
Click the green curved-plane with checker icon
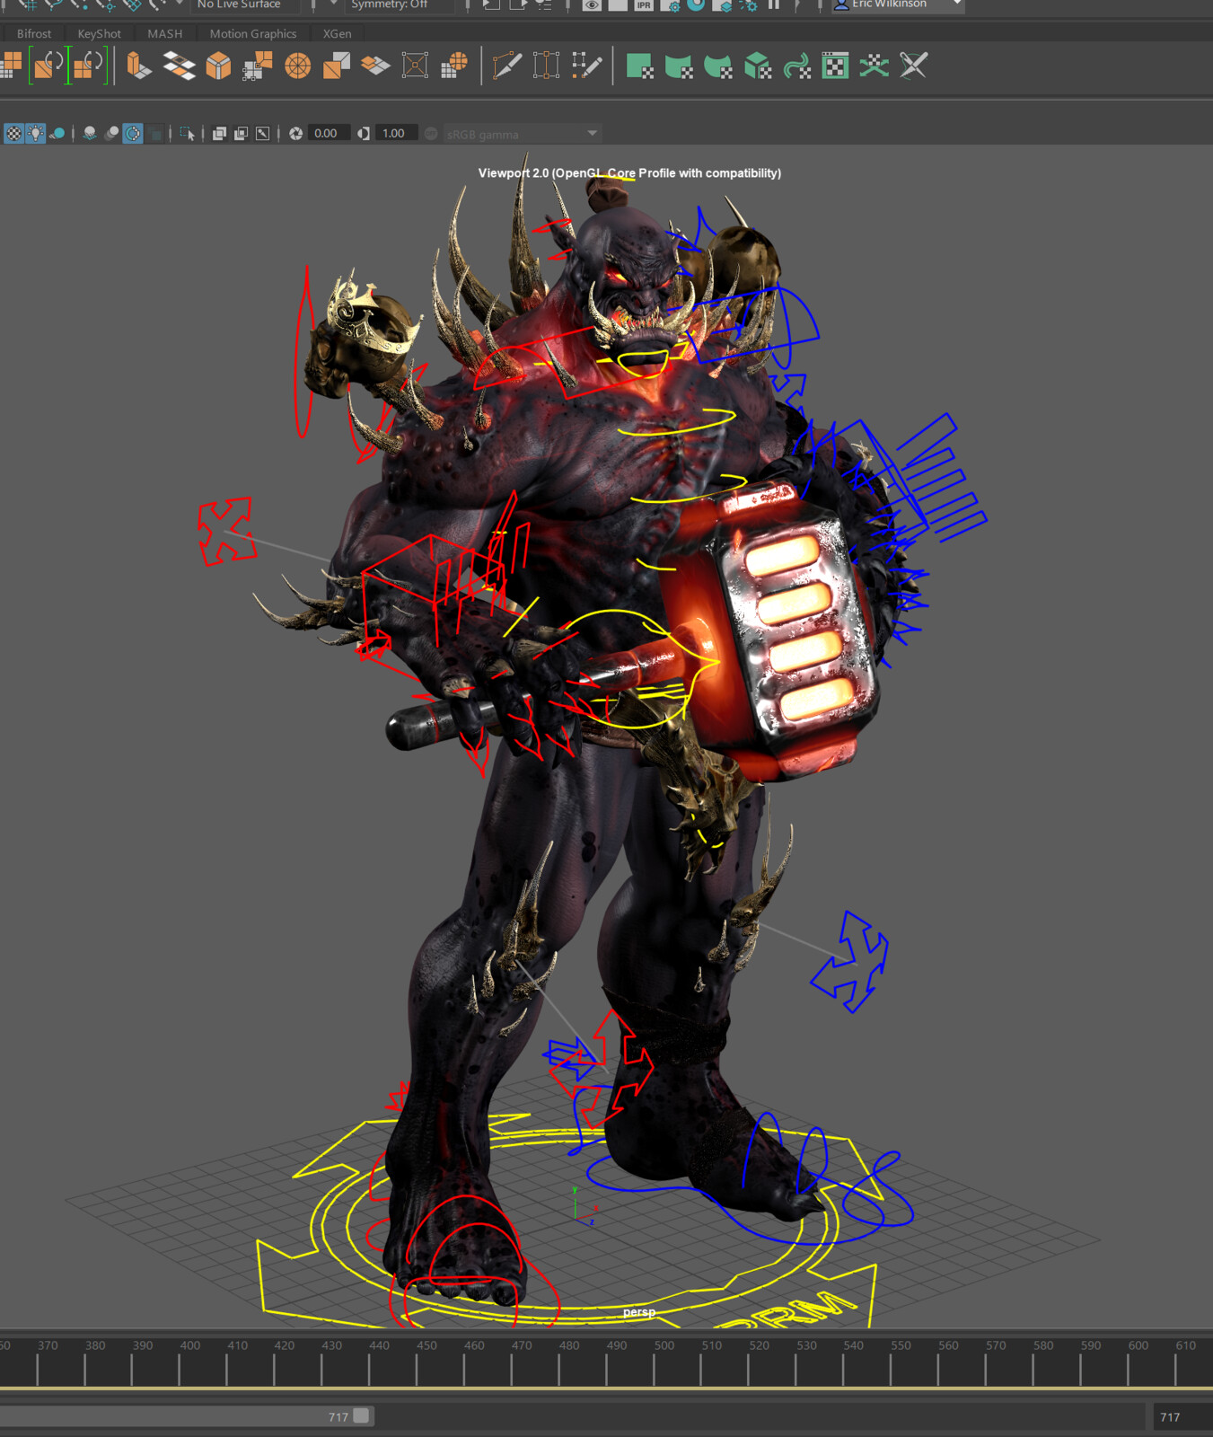[679, 66]
